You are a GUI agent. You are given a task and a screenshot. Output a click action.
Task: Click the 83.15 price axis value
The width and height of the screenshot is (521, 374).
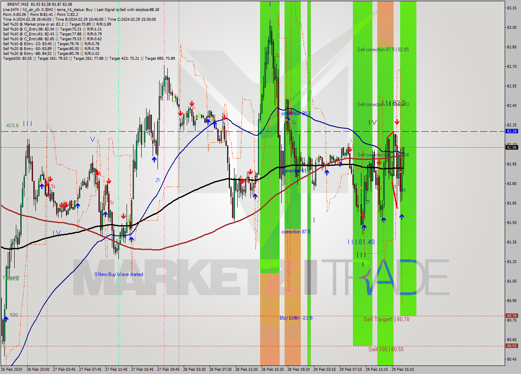point(512,8)
